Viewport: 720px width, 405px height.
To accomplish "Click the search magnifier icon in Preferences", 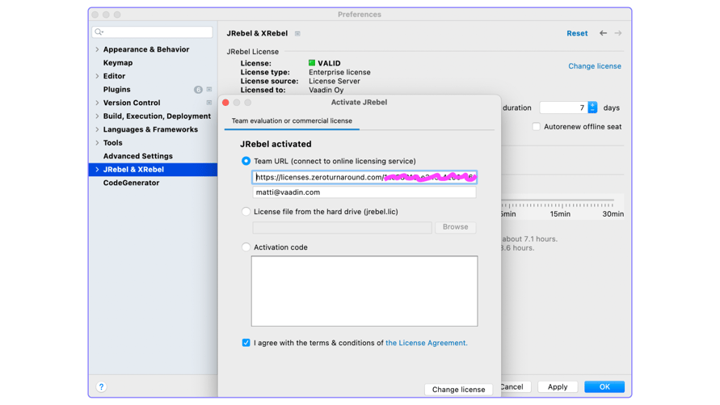I will 99,32.
